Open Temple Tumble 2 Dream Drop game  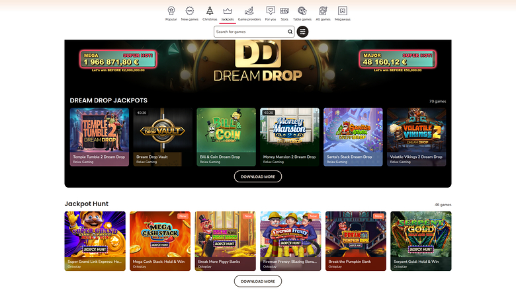tap(99, 137)
